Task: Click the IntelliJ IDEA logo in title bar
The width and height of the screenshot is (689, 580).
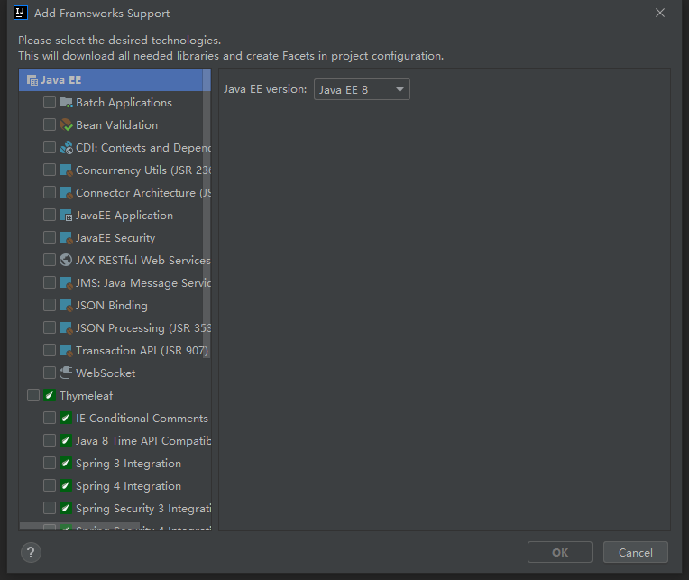Action: (21, 13)
